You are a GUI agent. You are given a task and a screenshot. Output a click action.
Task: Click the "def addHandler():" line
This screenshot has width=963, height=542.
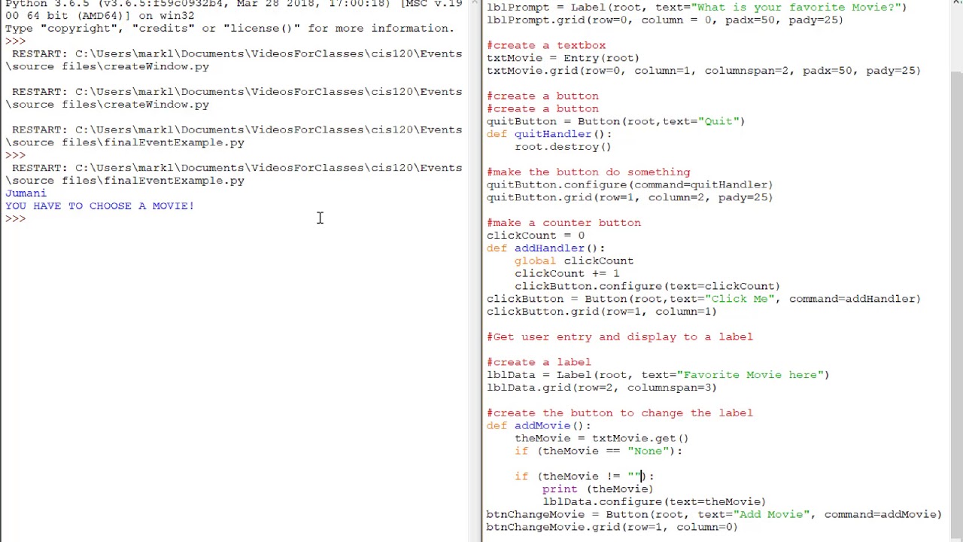pos(545,248)
